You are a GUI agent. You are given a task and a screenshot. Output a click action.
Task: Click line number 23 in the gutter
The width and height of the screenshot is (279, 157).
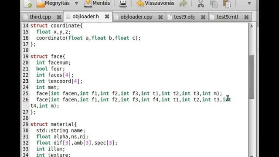(26, 81)
